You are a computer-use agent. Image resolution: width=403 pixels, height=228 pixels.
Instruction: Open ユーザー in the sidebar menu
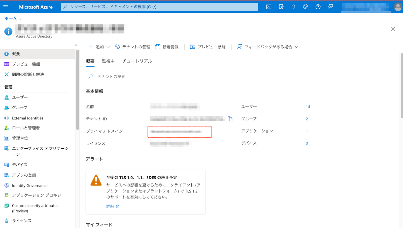pos(20,97)
